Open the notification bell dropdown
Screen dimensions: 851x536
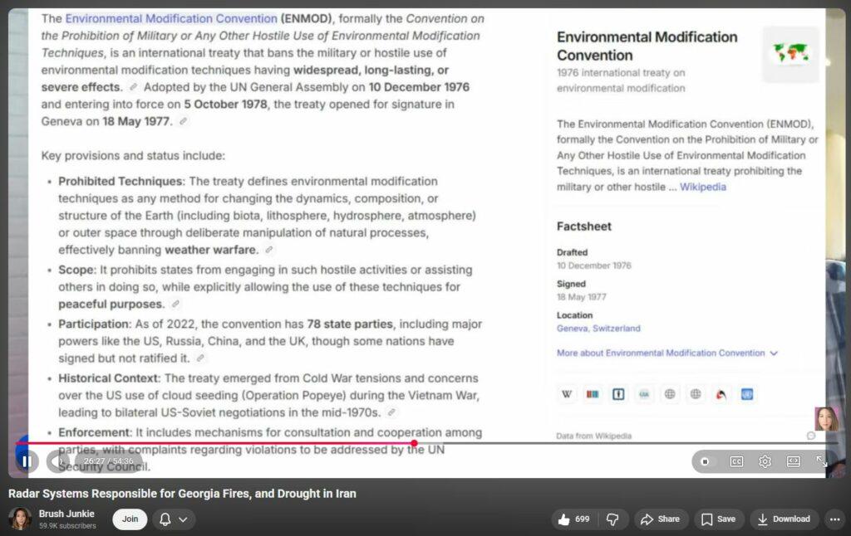[x=174, y=519]
